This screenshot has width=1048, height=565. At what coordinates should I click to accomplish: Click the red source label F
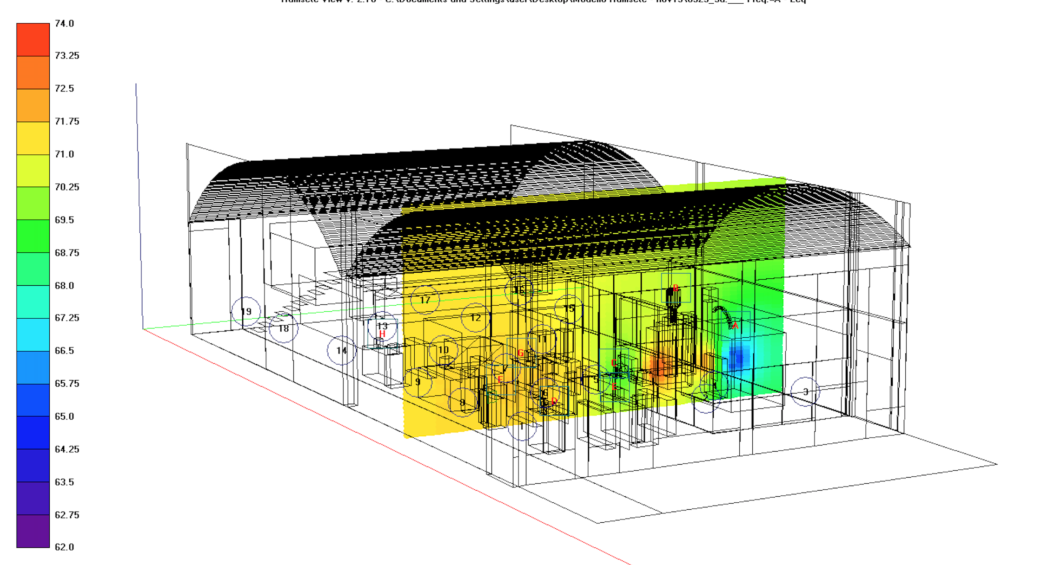coord(500,379)
